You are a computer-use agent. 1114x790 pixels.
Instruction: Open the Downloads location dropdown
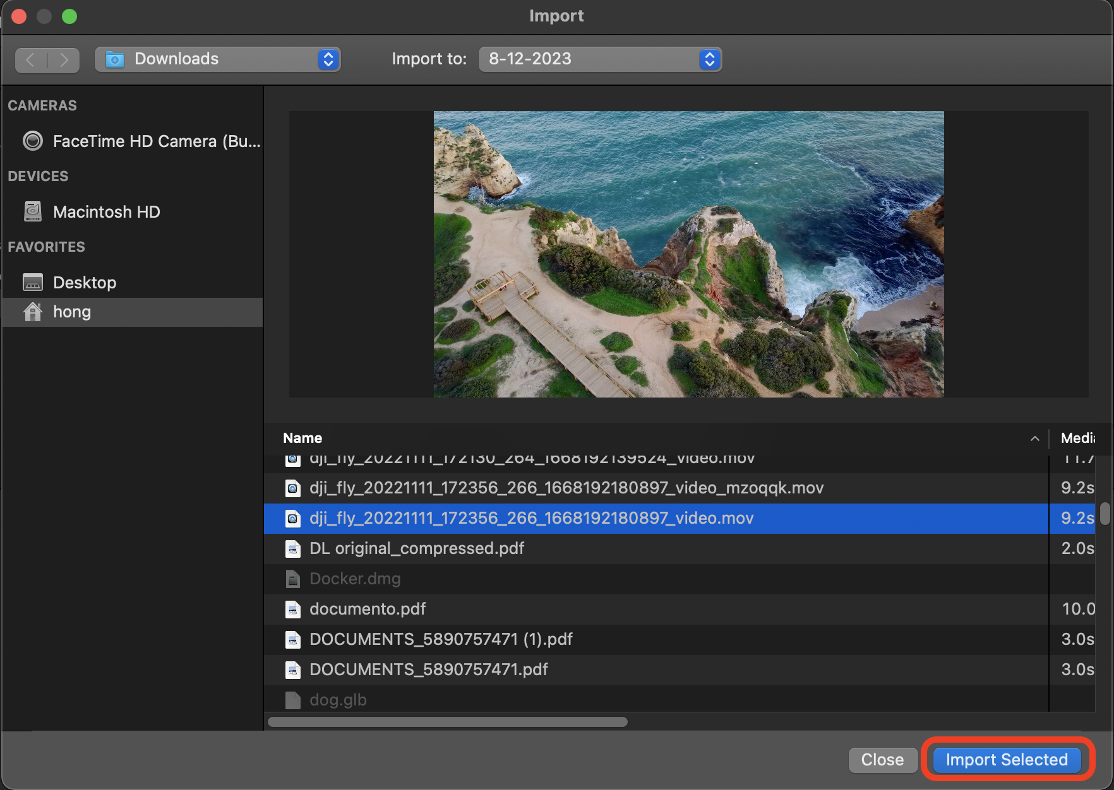pos(328,59)
